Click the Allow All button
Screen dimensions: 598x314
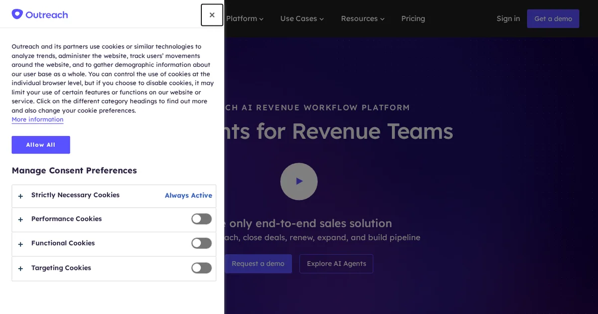click(x=41, y=145)
